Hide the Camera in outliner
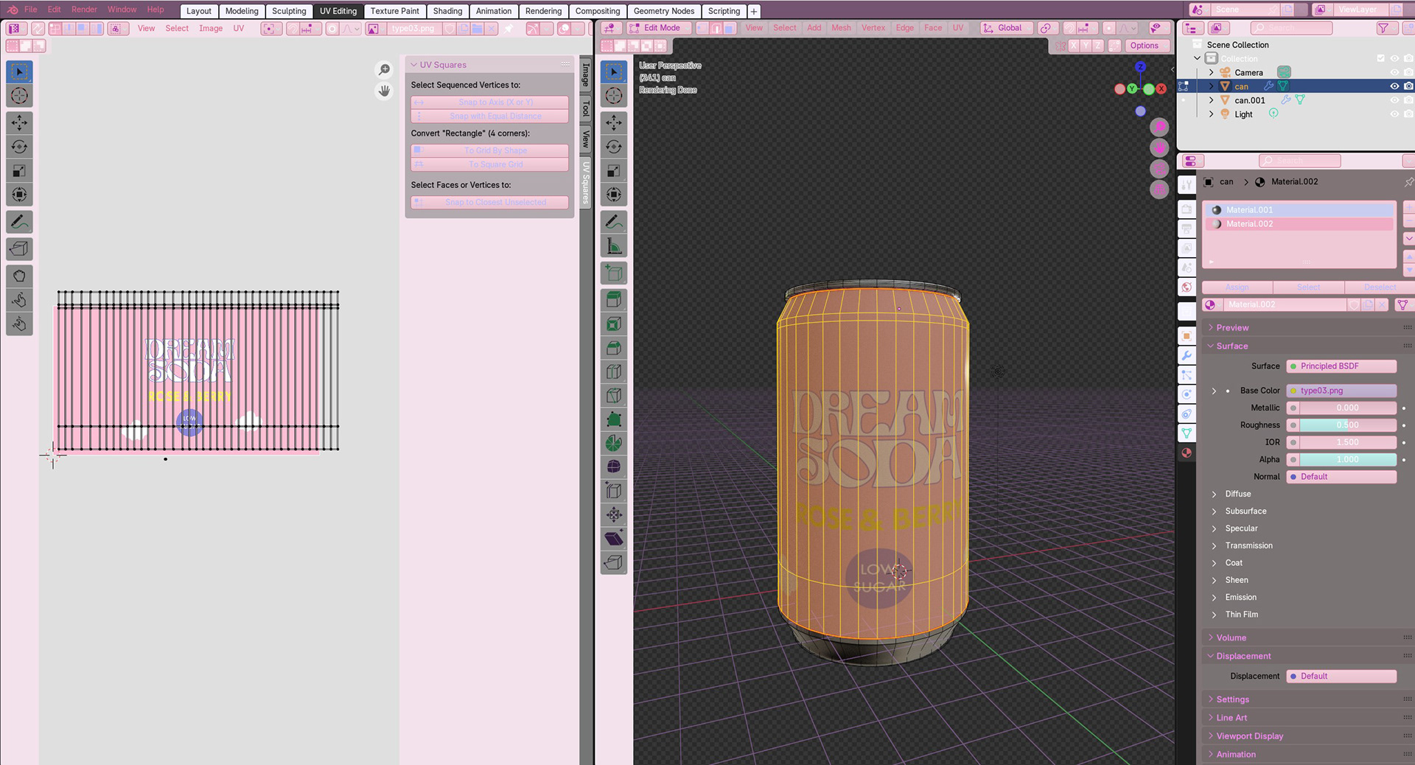 pyautogui.click(x=1394, y=72)
